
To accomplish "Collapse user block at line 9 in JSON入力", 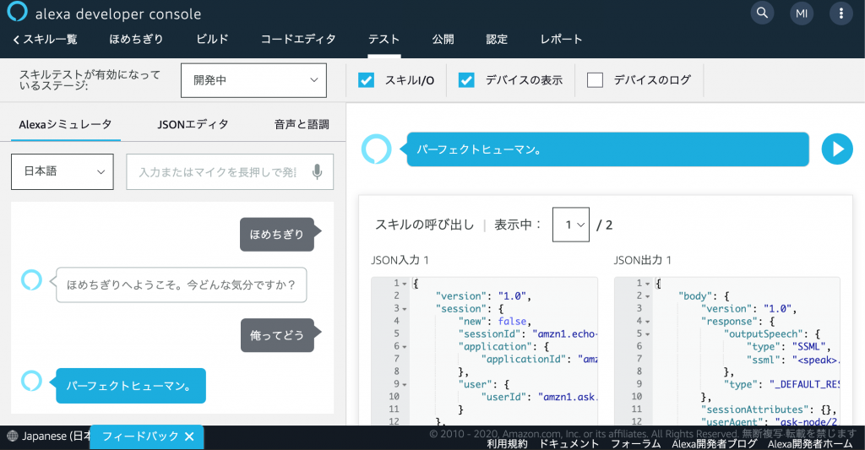I will [405, 384].
